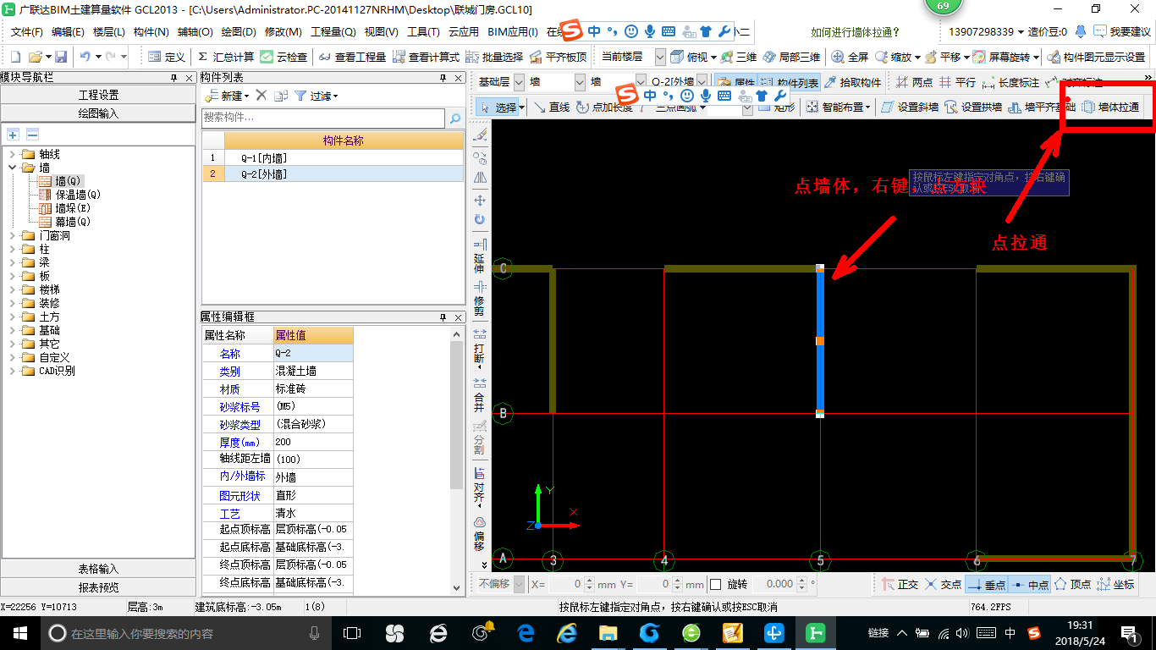
Task: Open the 绘图(D) menu
Action: [x=239, y=32]
